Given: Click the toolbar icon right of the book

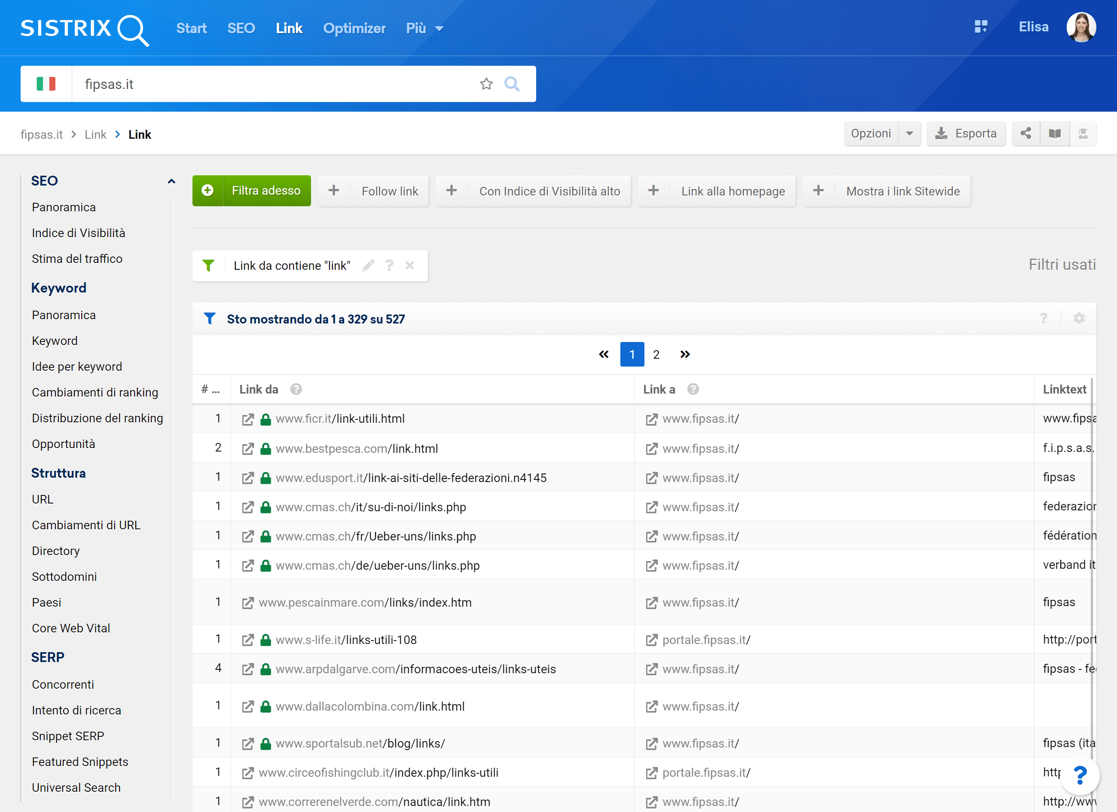Looking at the screenshot, I should coord(1083,134).
